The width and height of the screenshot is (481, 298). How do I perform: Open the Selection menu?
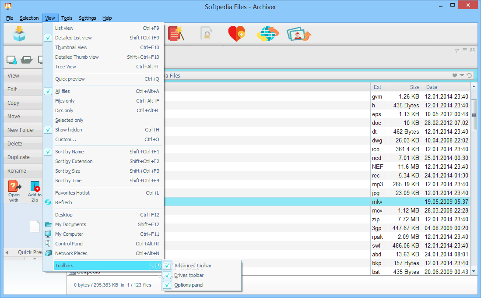point(29,18)
